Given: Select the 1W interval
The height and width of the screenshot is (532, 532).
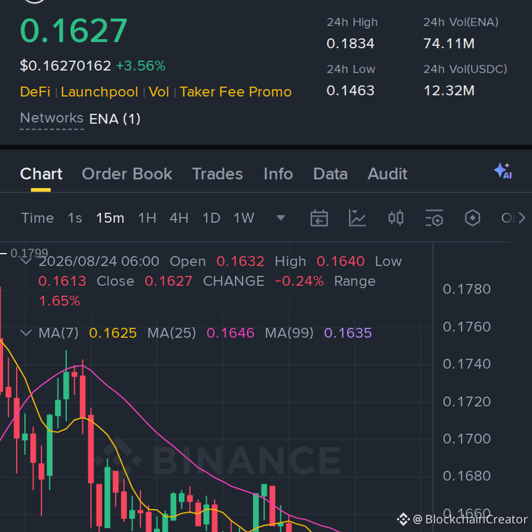Looking at the screenshot, I should tap(244, 218).
